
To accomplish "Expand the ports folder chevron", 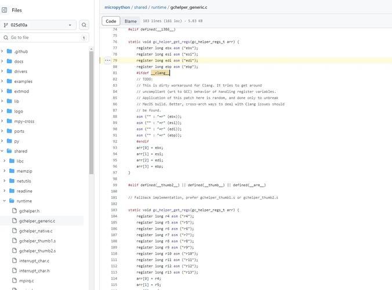I will coord(2,131).
